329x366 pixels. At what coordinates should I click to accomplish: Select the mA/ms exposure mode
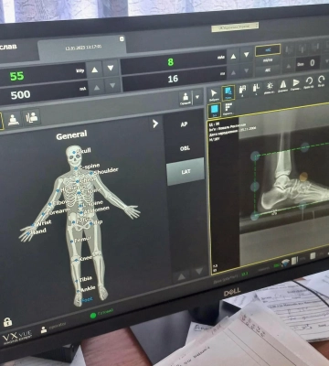(x=268, y=60)
